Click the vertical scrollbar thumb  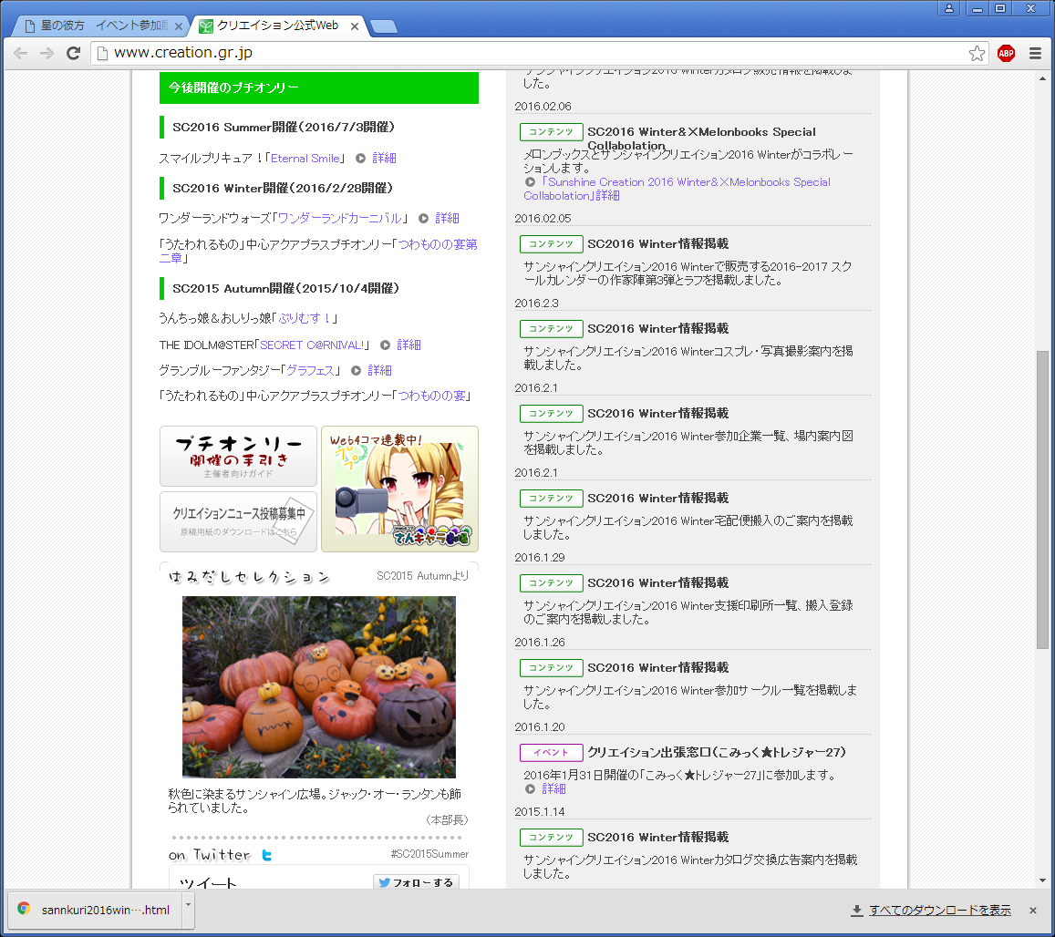(x=1042, y=499)
